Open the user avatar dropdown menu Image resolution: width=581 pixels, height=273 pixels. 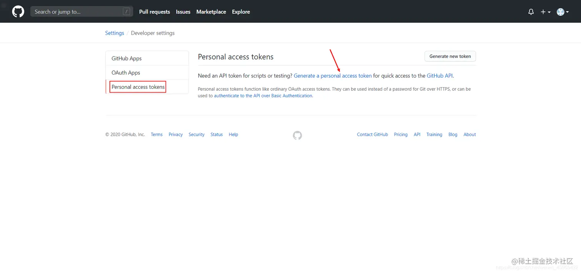[x=563, y=12]
